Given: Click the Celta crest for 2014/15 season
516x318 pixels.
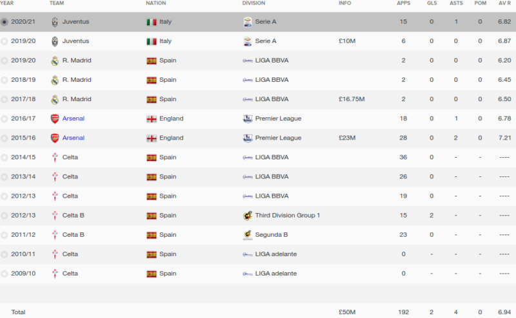Looking at the screenshot, I should point(55,157).
